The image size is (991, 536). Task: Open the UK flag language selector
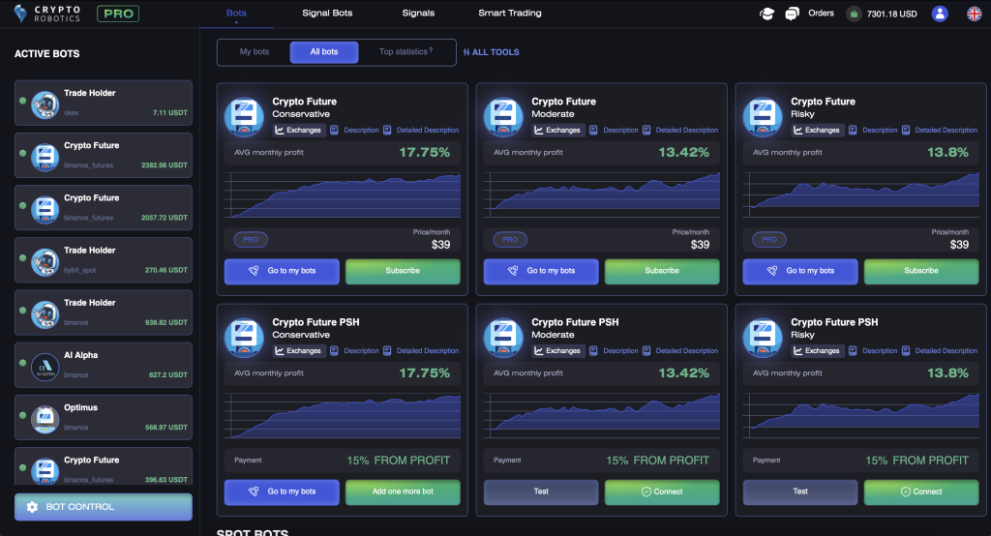coord(974,14)
